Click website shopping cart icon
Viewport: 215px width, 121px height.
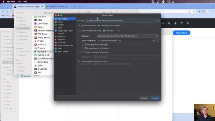181,23
